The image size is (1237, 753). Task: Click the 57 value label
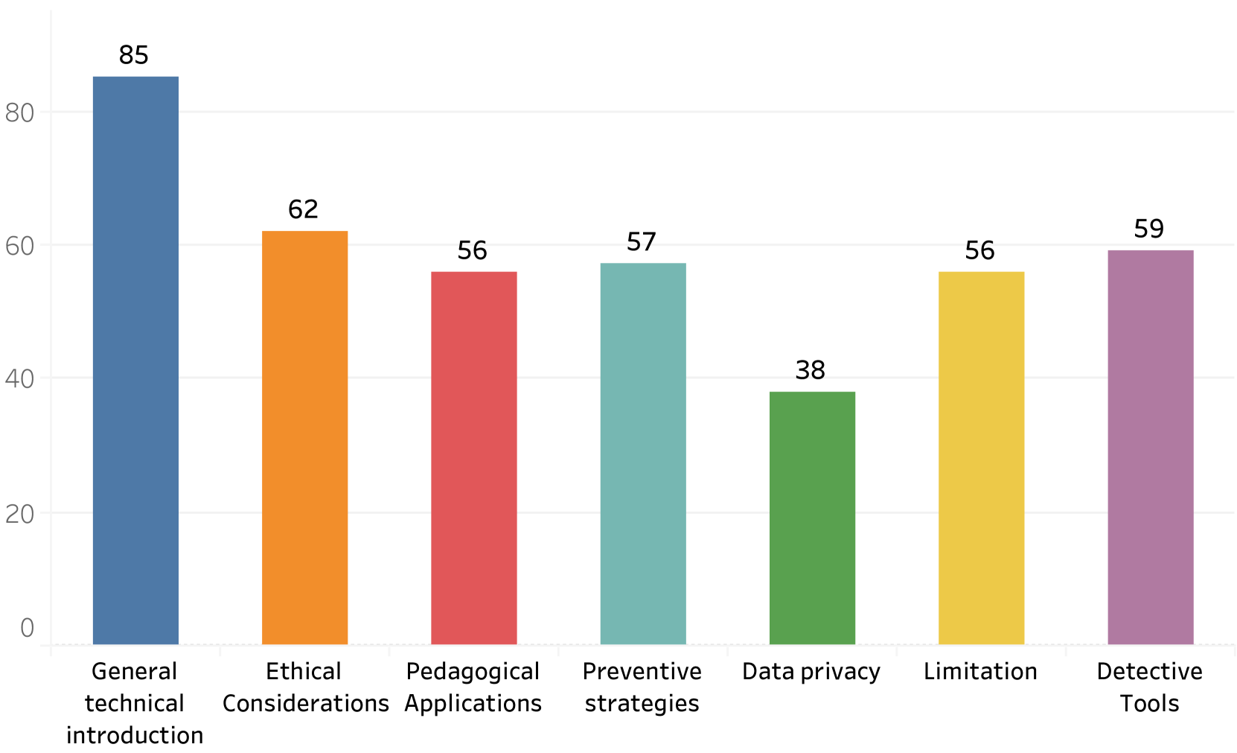(x=642, y=242)
